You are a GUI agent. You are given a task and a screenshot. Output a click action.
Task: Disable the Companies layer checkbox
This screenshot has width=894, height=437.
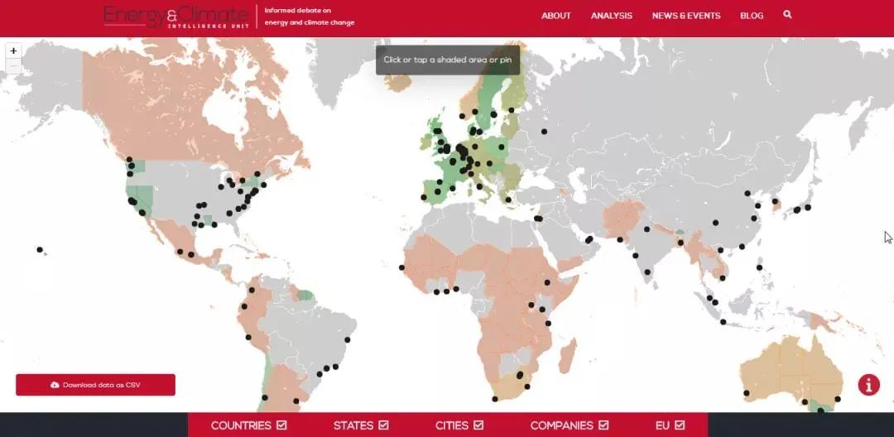603,425
